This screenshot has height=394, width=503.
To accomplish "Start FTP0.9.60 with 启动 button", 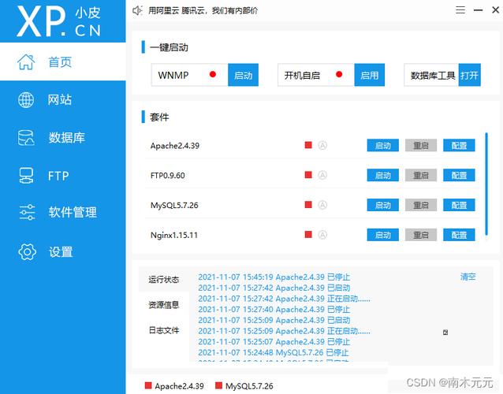I will click(x=382, y=175).
